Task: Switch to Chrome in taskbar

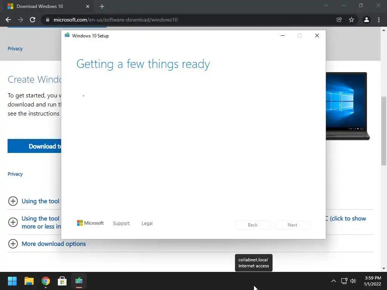Action: tap(46, 281)
